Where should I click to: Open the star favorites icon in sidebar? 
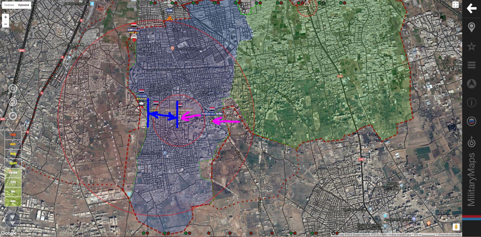pyautogui.click(x=471, y=46)
